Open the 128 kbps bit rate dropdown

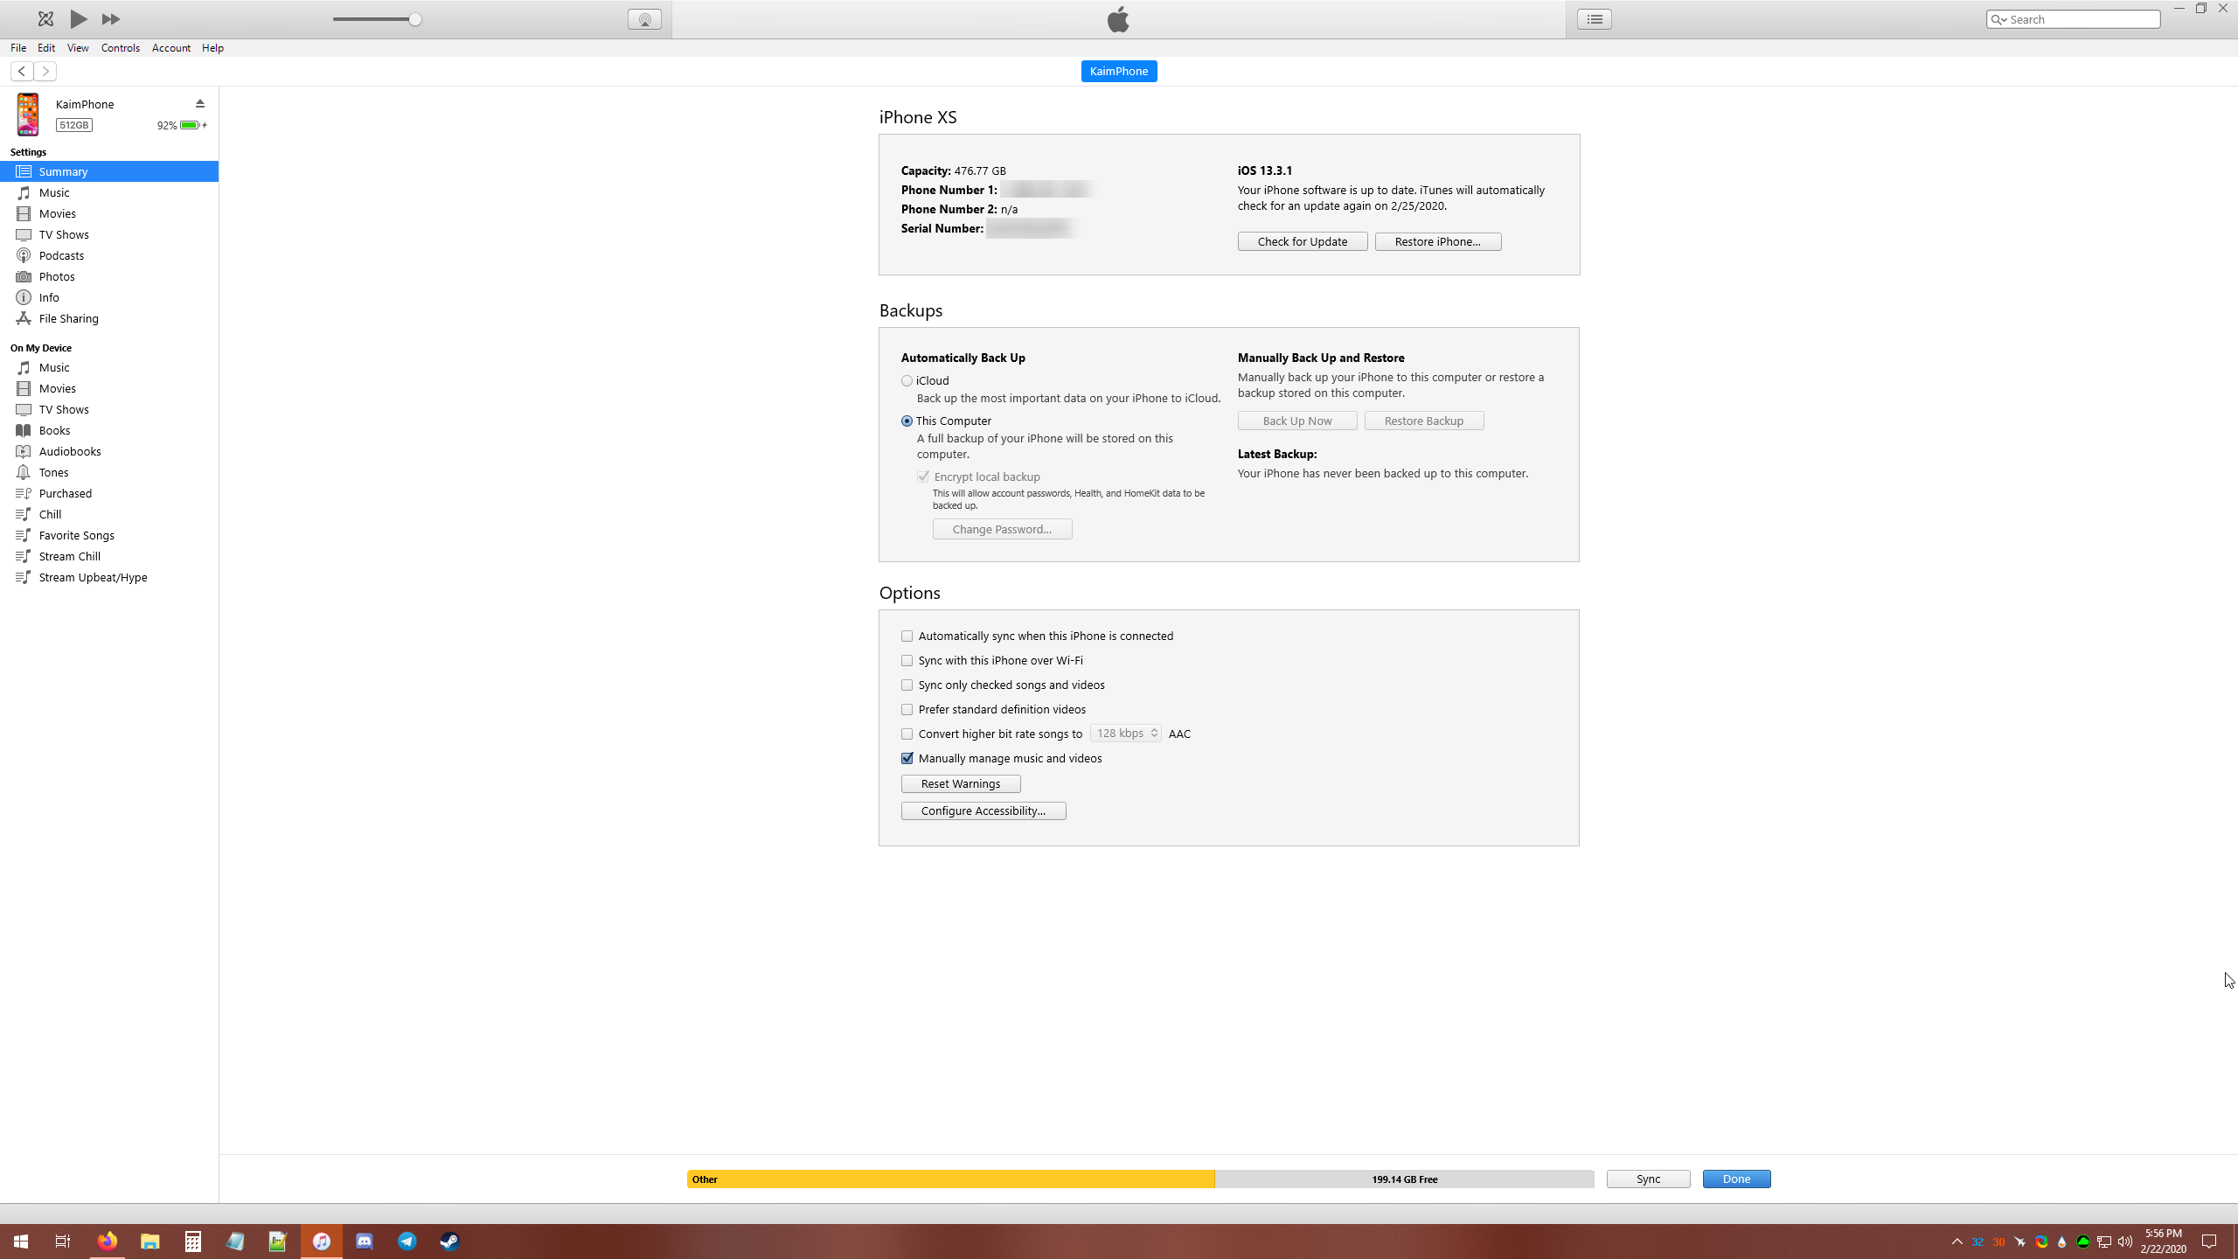(x=1126, y=734)
